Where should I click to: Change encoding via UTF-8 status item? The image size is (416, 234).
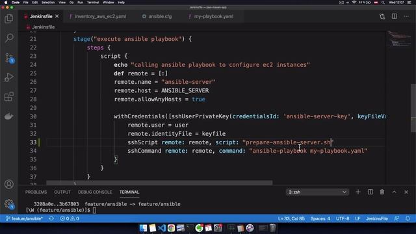pyautogui.click(x=343, y=218)
